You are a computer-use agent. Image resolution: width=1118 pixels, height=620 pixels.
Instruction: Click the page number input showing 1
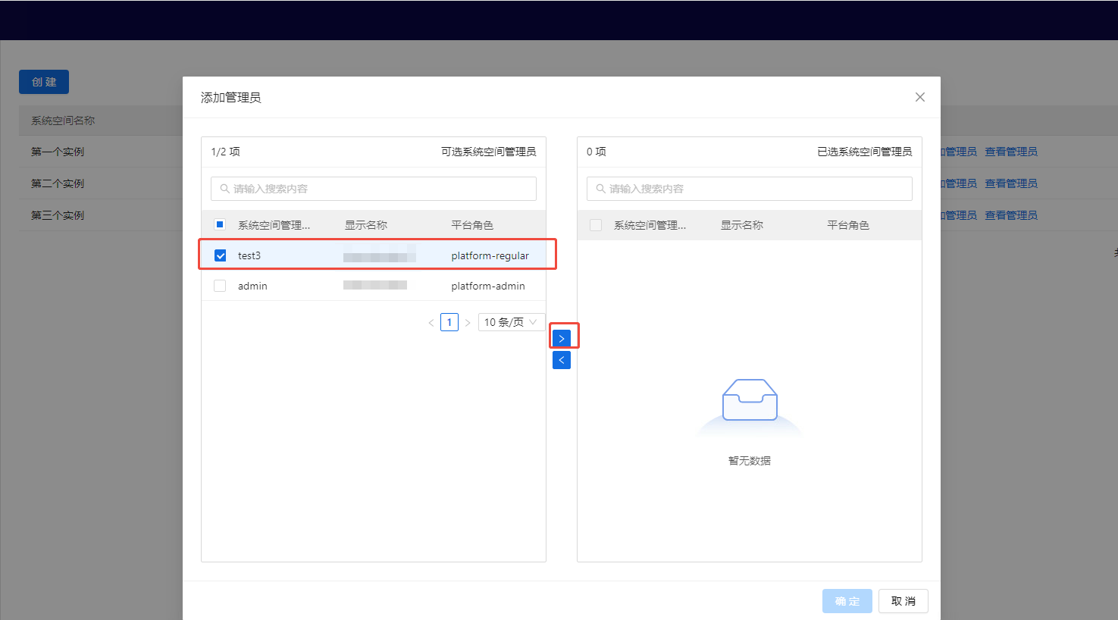pos(449,321)
